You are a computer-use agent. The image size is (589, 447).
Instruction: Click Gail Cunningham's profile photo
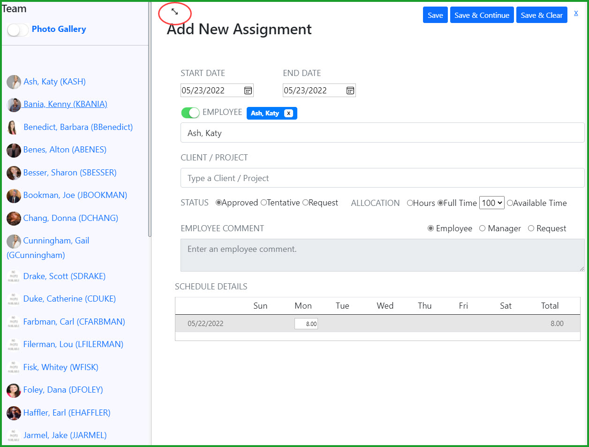(14, 241)
